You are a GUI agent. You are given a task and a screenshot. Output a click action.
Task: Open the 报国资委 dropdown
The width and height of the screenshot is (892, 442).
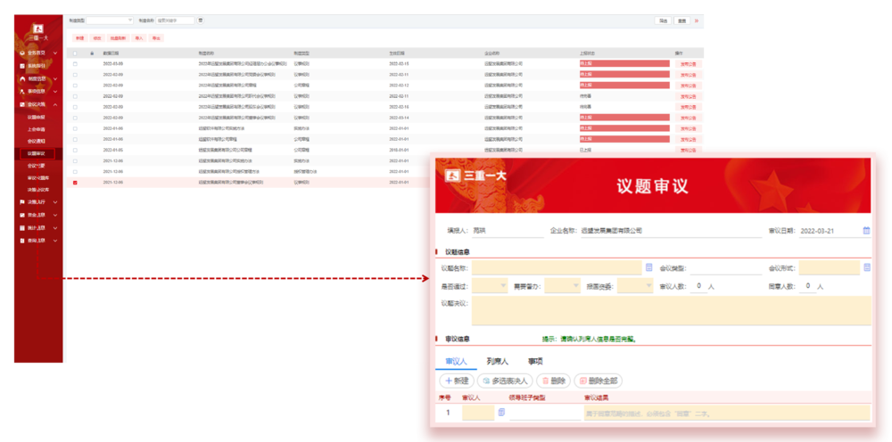(x=634, y=286)
